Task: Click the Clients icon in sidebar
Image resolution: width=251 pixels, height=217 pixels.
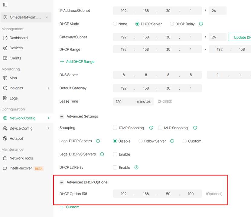Action: pyautogui.click(x=5, y=58)
